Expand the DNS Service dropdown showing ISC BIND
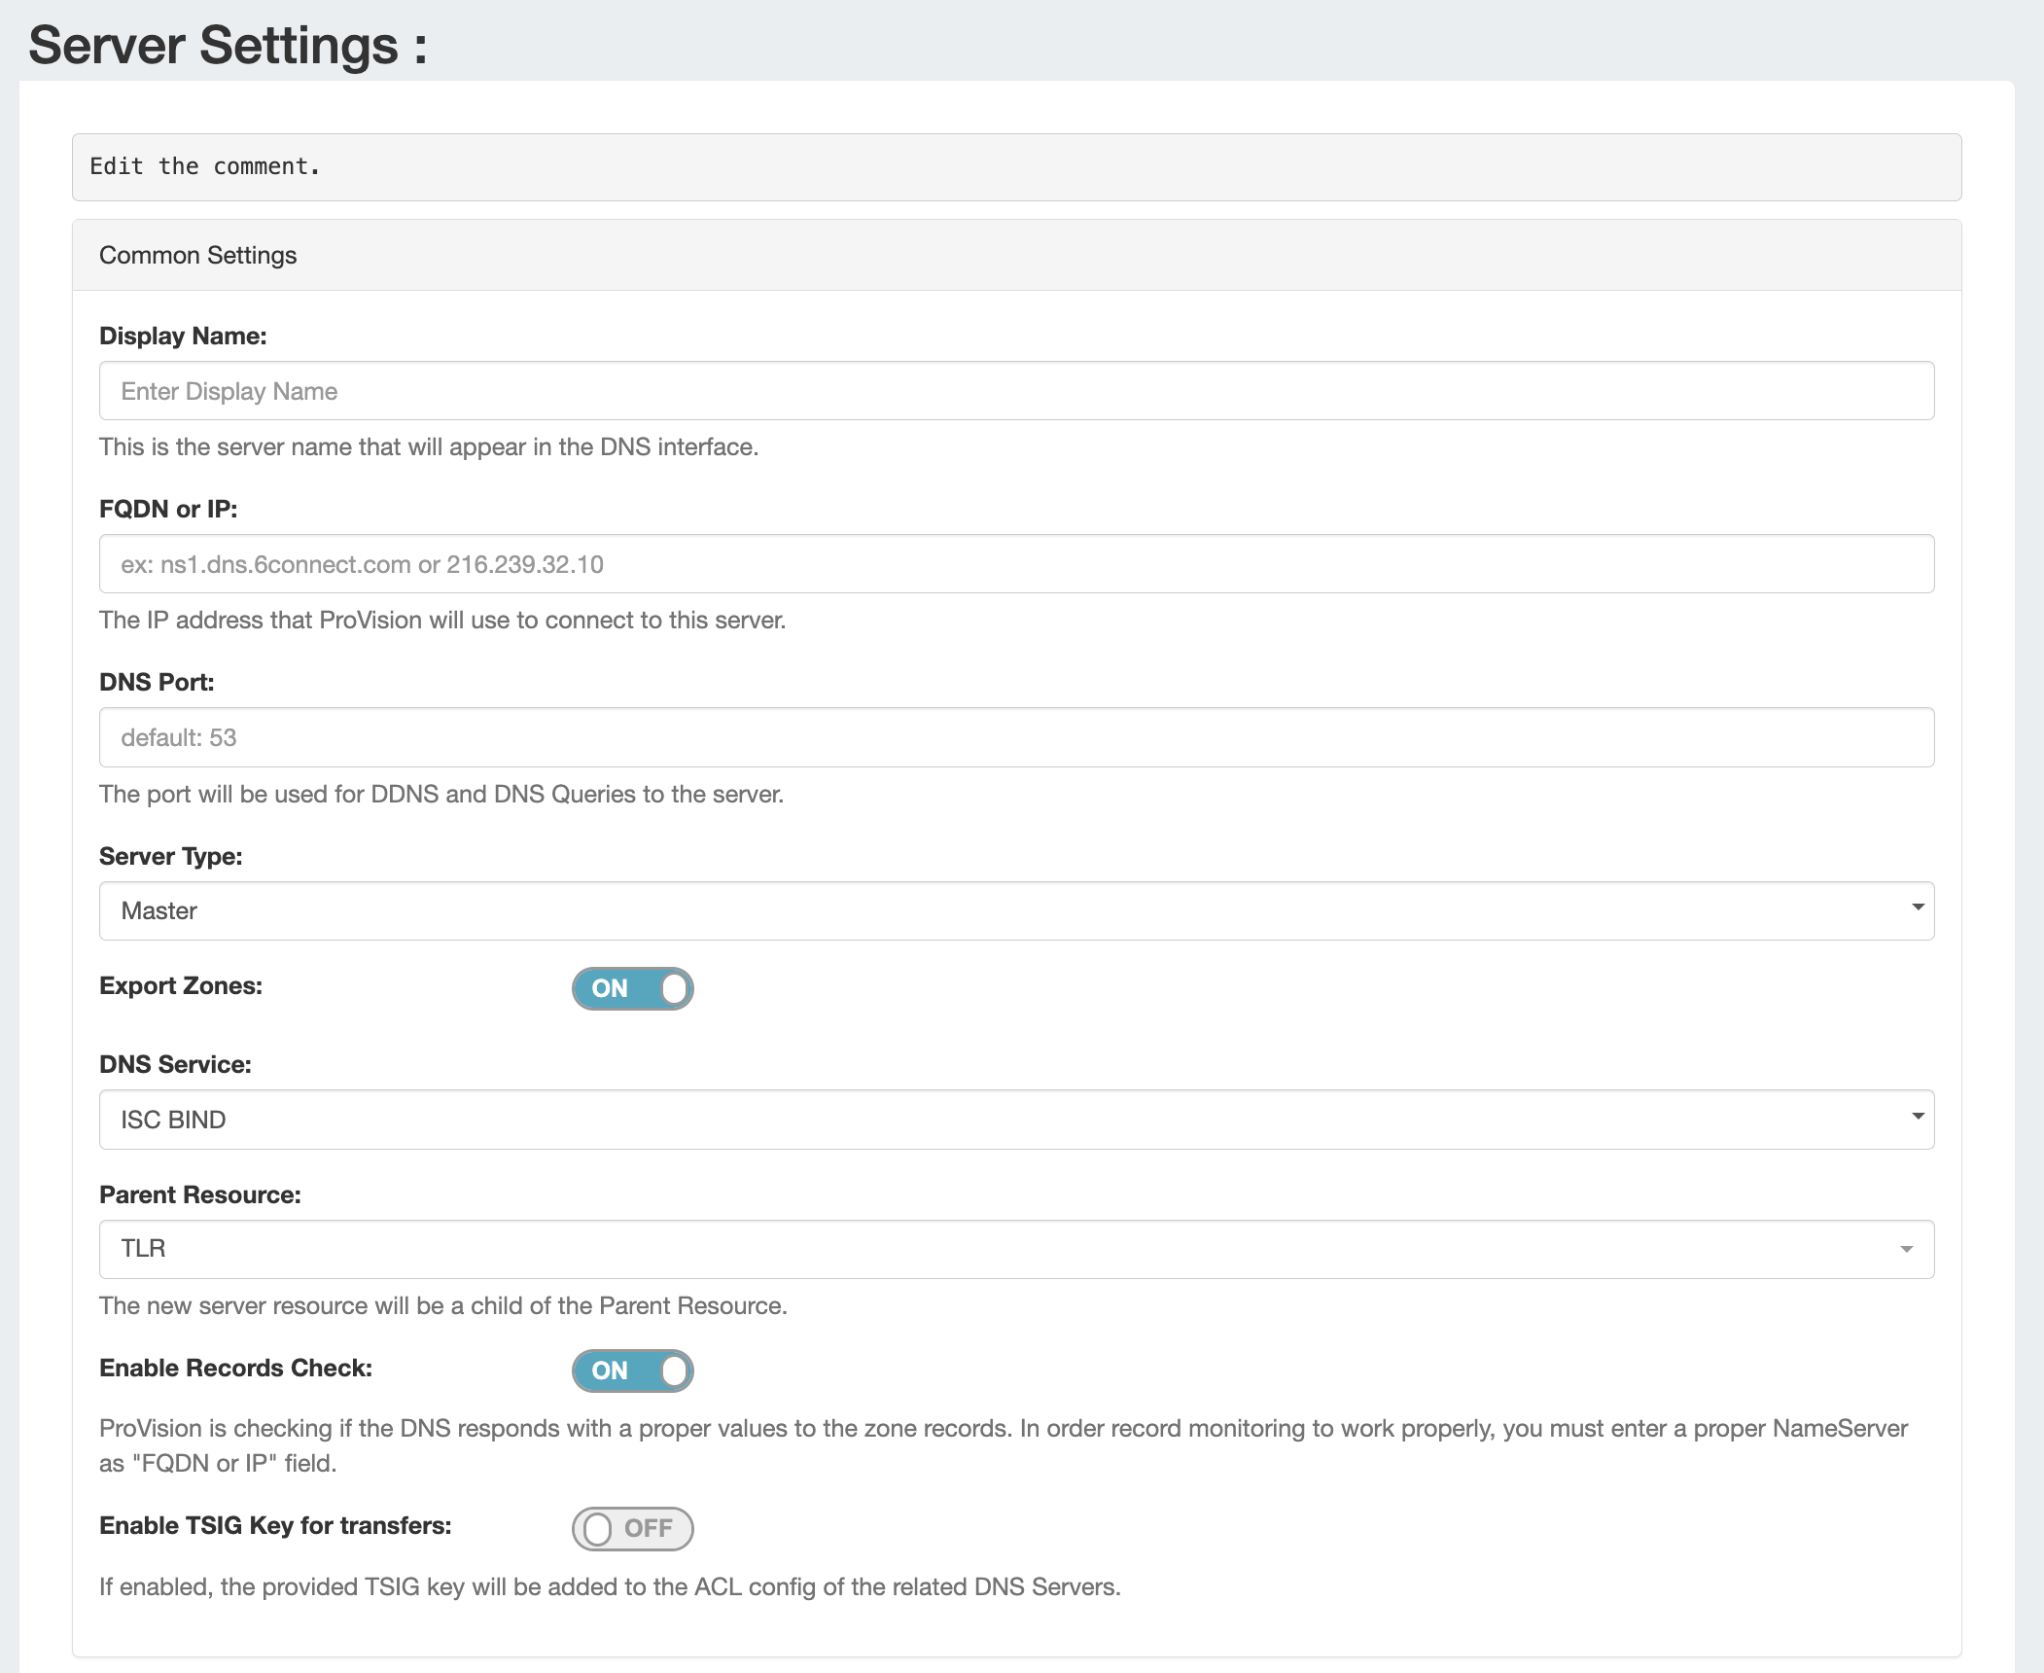The width and height of the screenshot is (2044, 1673). [x=1016, y=1120]
